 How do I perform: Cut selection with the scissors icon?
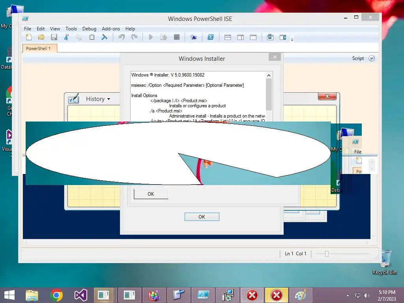(66, 37)
